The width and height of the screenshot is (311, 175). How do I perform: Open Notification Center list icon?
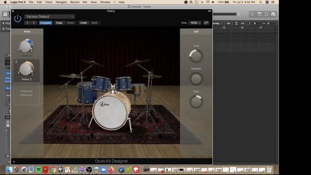pos(273,2)
